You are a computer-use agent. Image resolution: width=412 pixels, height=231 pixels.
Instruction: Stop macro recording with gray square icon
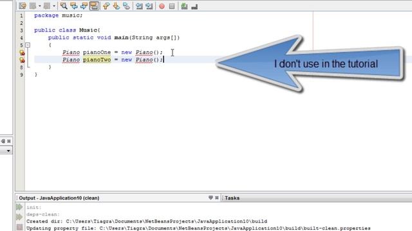click(x=172, y=6)
